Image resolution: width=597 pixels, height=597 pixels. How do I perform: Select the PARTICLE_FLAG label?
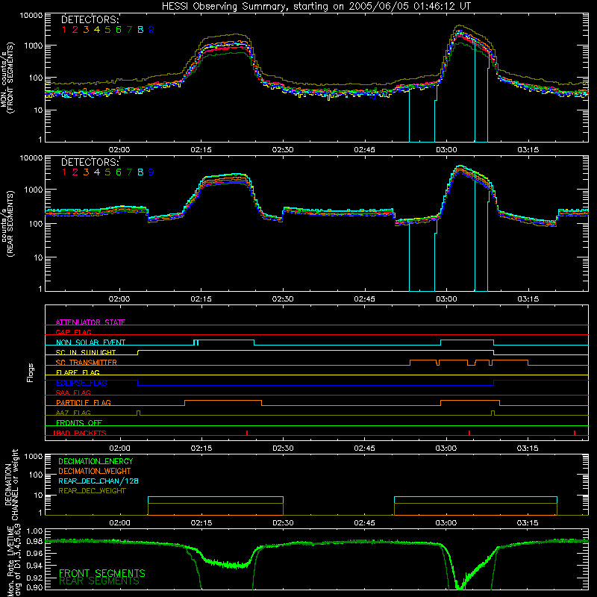coord(84,402)
